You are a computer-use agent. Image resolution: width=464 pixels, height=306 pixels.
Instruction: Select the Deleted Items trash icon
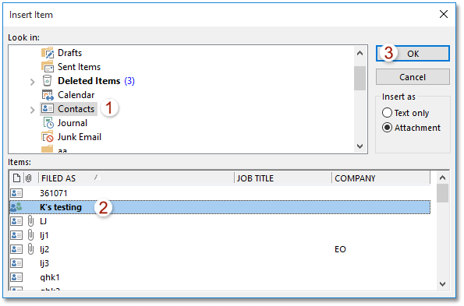tap(47, 81)
